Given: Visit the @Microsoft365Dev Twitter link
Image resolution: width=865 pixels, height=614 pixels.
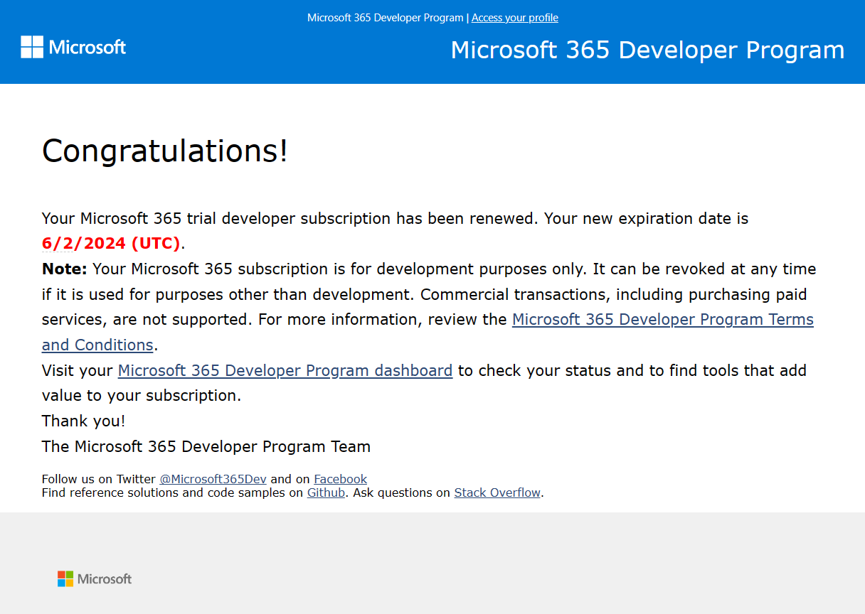Looking at the screenshot, I should coord(213,479).
